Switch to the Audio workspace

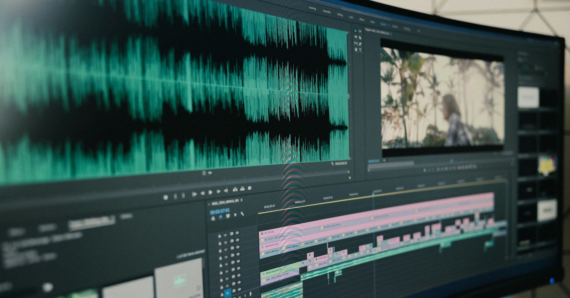point(372,22)
